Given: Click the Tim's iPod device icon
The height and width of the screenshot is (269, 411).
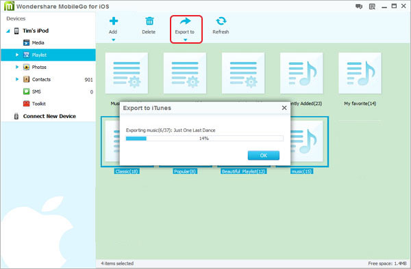Looking at the screenshot, I should (16, 31).
